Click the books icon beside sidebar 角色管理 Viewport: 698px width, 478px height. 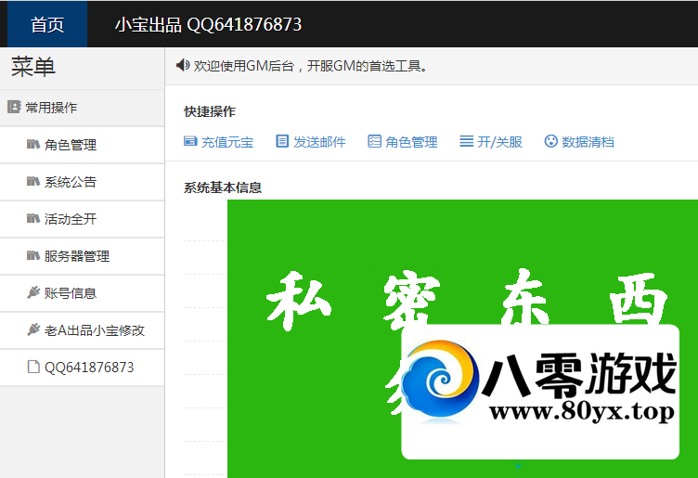click(x=32, y=144)
